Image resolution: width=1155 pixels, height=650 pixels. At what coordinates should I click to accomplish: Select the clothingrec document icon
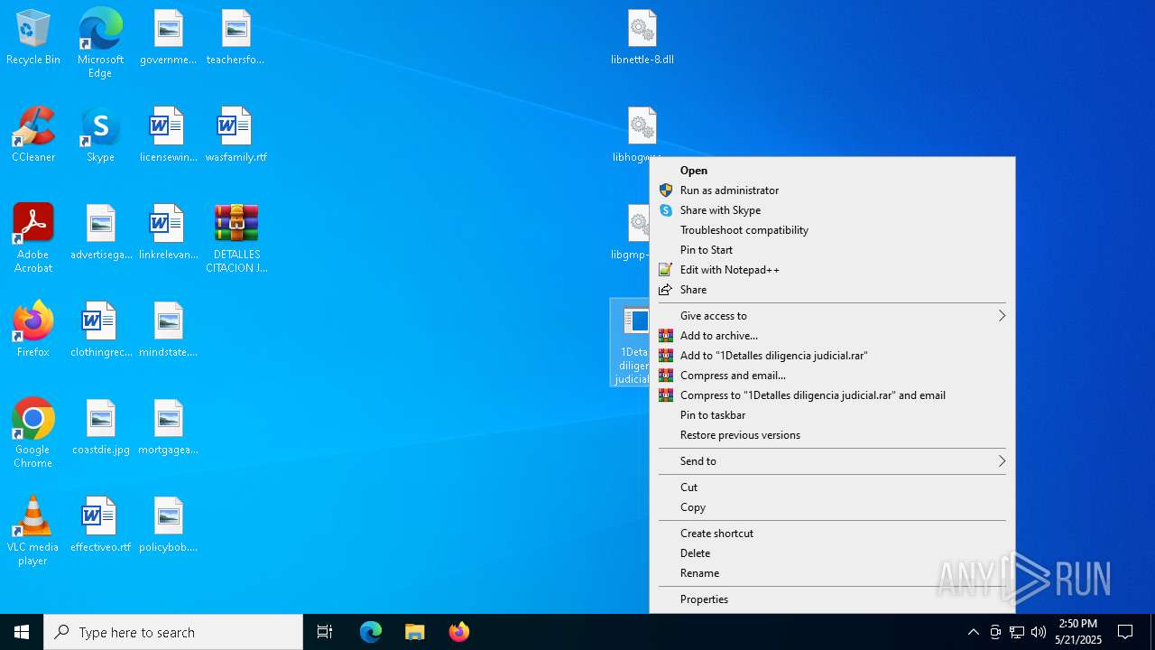101,330
